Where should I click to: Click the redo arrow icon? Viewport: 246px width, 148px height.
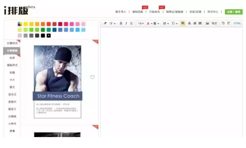[228, 23]
